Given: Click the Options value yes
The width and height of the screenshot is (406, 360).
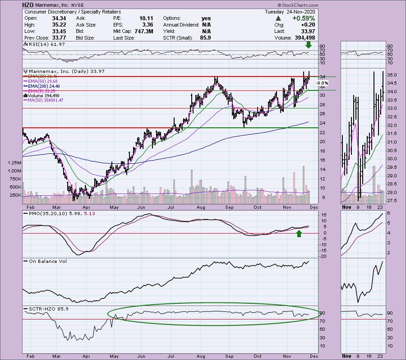Looking at the screenshot, I should point(206,18).
